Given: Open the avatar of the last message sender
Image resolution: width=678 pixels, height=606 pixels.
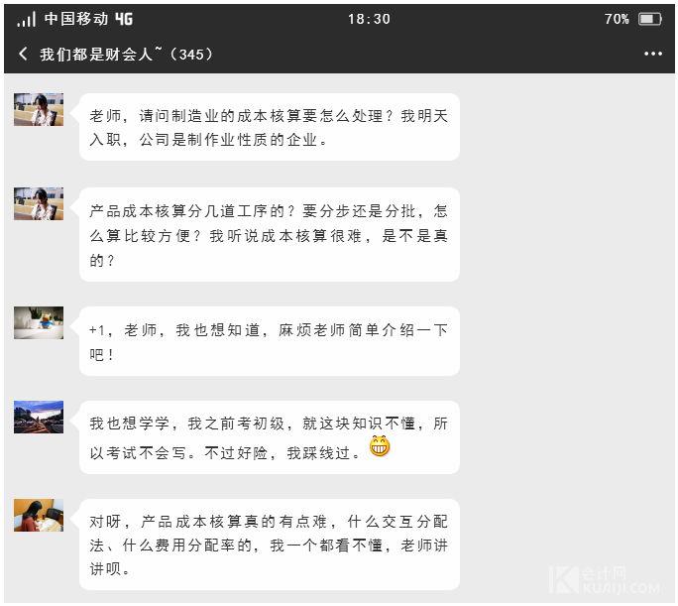Looking at the screenshot, I should (39, 515).
